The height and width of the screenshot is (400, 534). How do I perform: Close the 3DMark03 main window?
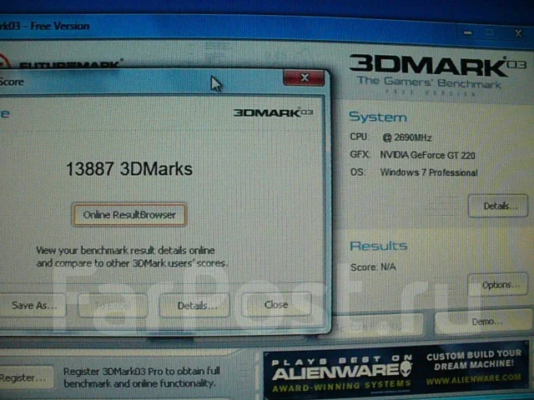coord(518,33)
